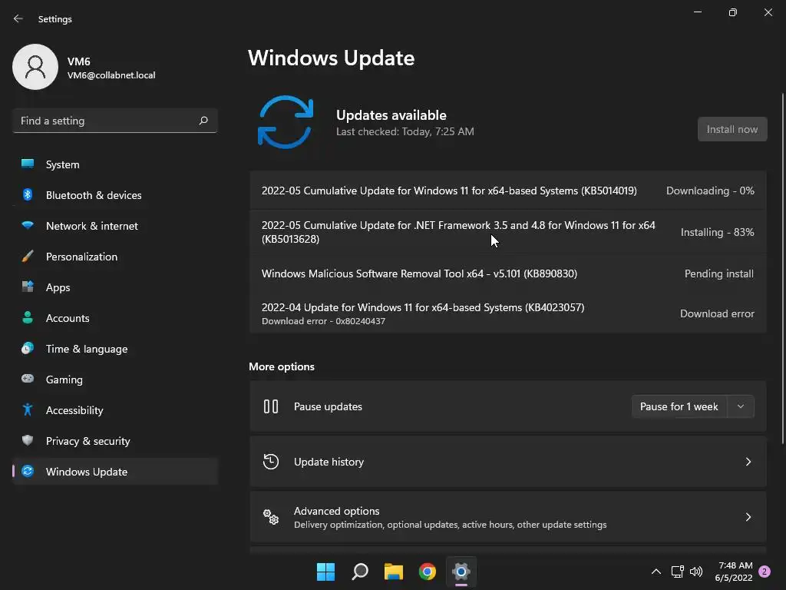The height and width of the screenshot is (590, 786).
Task: Open Gaming settings
Action: tap(115, 379)
